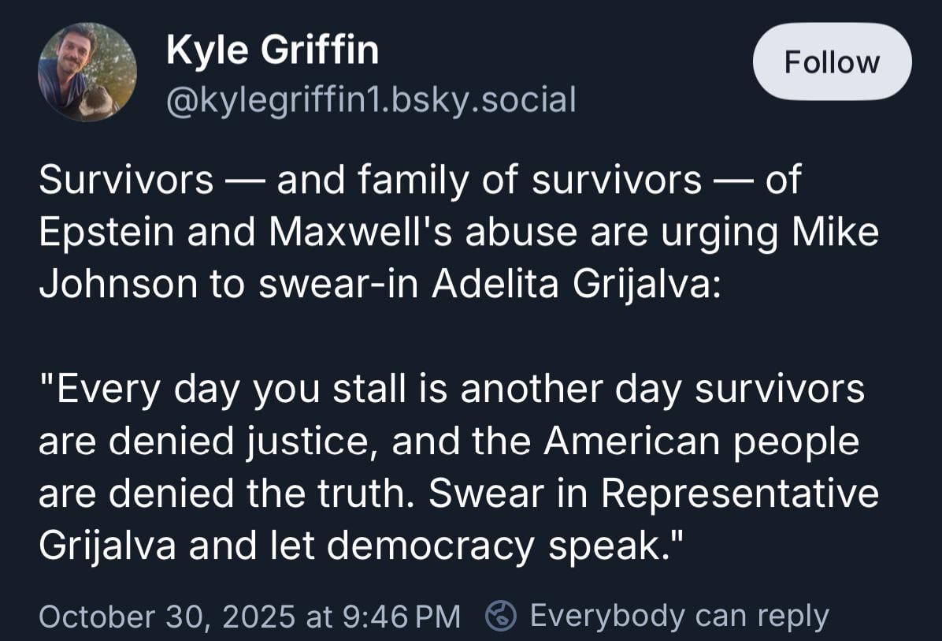
Task: Click "American people" in the quote
Action: pyautogui.click(x=701, y=441)
